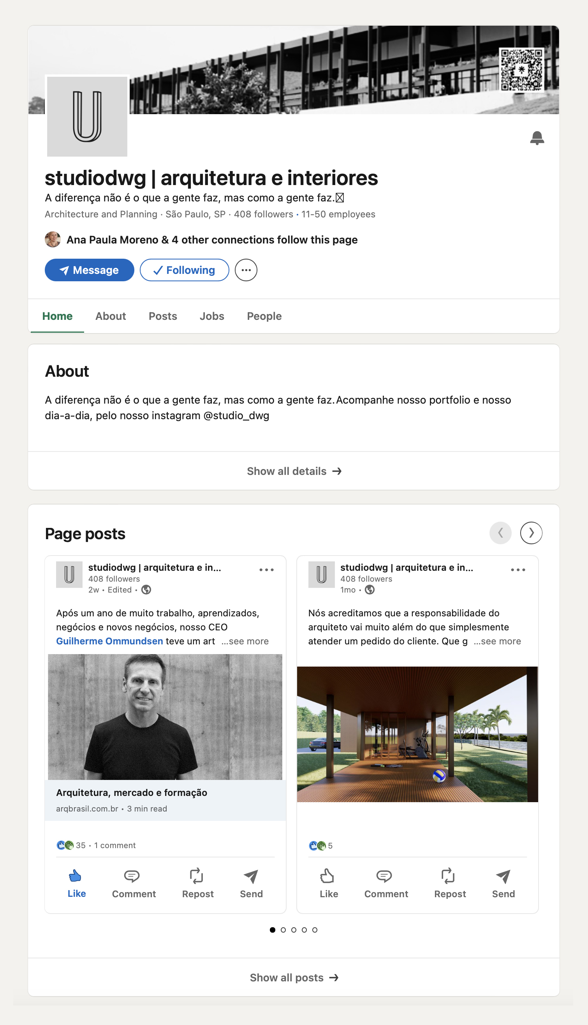
Task: Show next page posts with right chevron
Action: tap(531, 533)
